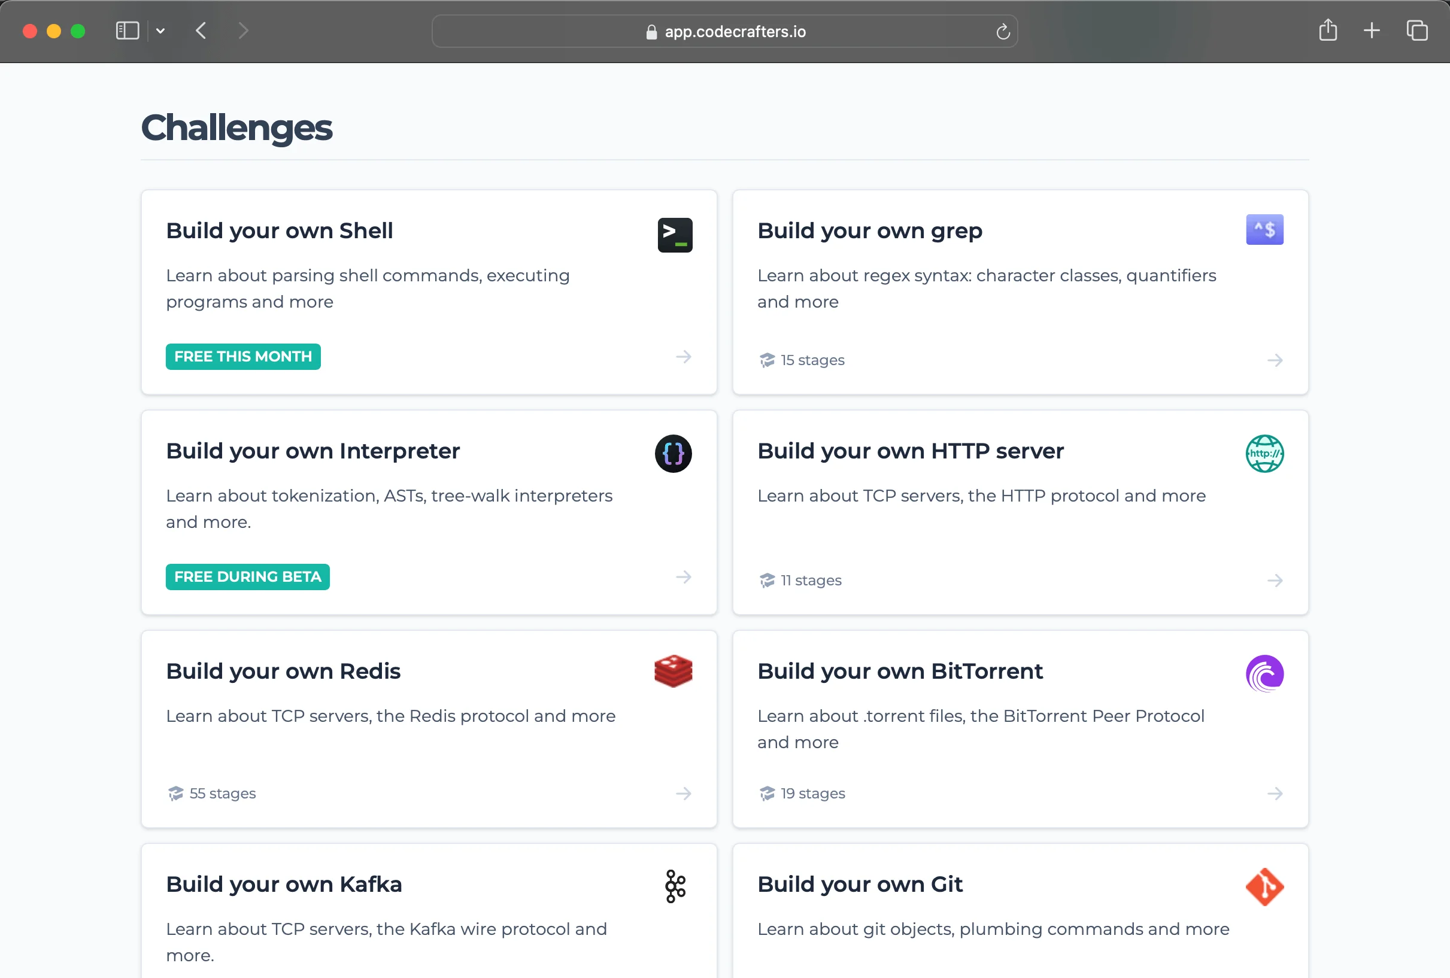
Task: Click the FREE DURING BETA badge
Action: 247,576
